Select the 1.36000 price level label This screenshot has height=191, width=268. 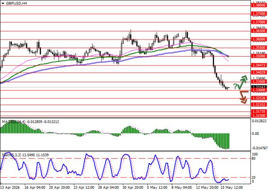[x=259, y=39]
